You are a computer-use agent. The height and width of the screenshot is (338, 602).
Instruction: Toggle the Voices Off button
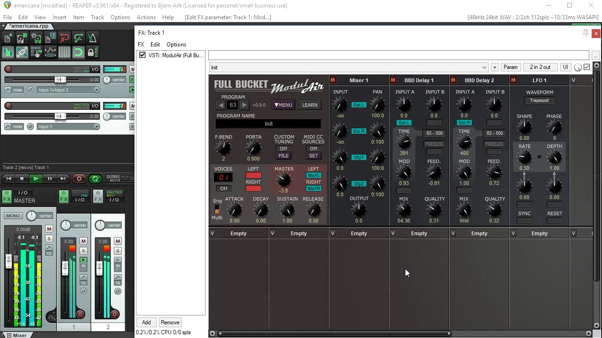223,188
